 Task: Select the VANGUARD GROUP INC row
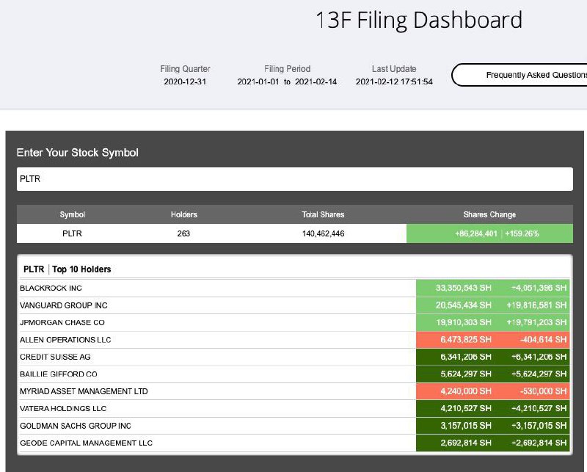(x=295, y=305)
